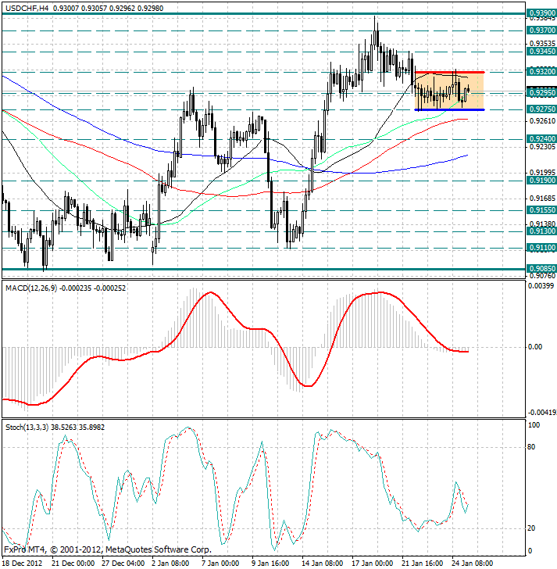The image size is (557, 569).
Task: Select the 0.93450 price level label
Action: pyautogui.click(x=541, y=51)
